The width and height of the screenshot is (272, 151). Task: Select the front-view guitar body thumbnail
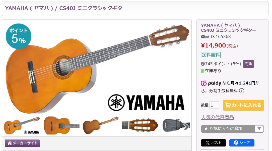point(61,125)
